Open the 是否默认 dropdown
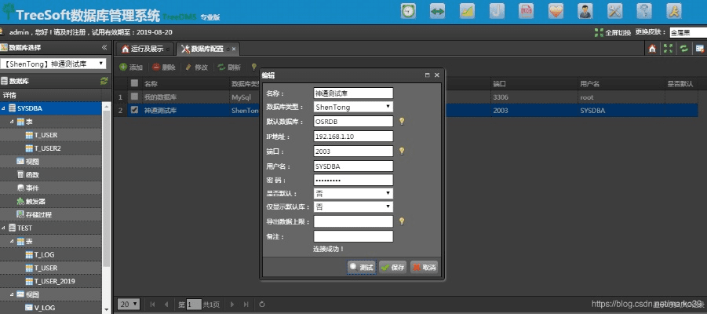This screenshot has width=707, height=314. click(353, 194)
